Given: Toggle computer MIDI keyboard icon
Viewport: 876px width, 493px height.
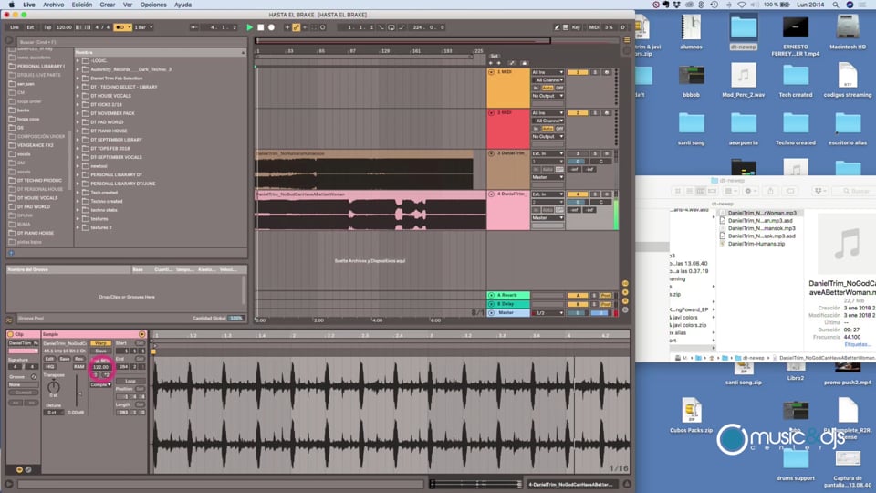Looking at the screenshot, I should tap(566, 27).
